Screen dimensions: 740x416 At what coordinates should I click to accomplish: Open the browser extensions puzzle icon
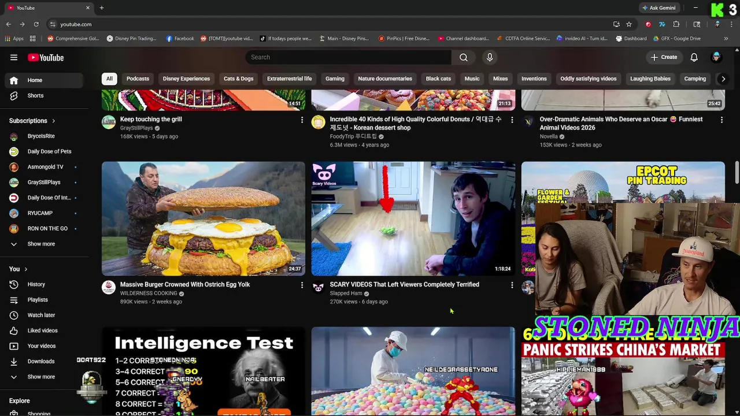click(x=676, y=24)
